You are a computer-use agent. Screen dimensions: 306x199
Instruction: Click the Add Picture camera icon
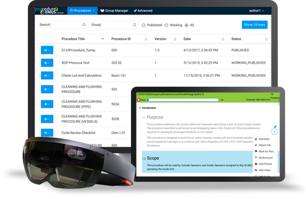pyautogui.click(x=256, y=164)
